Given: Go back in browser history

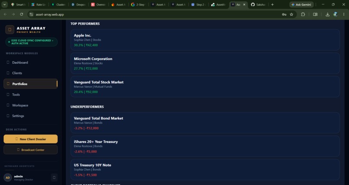Looking at the screenshot, I should pyautogui.click(x=5, y=14).
